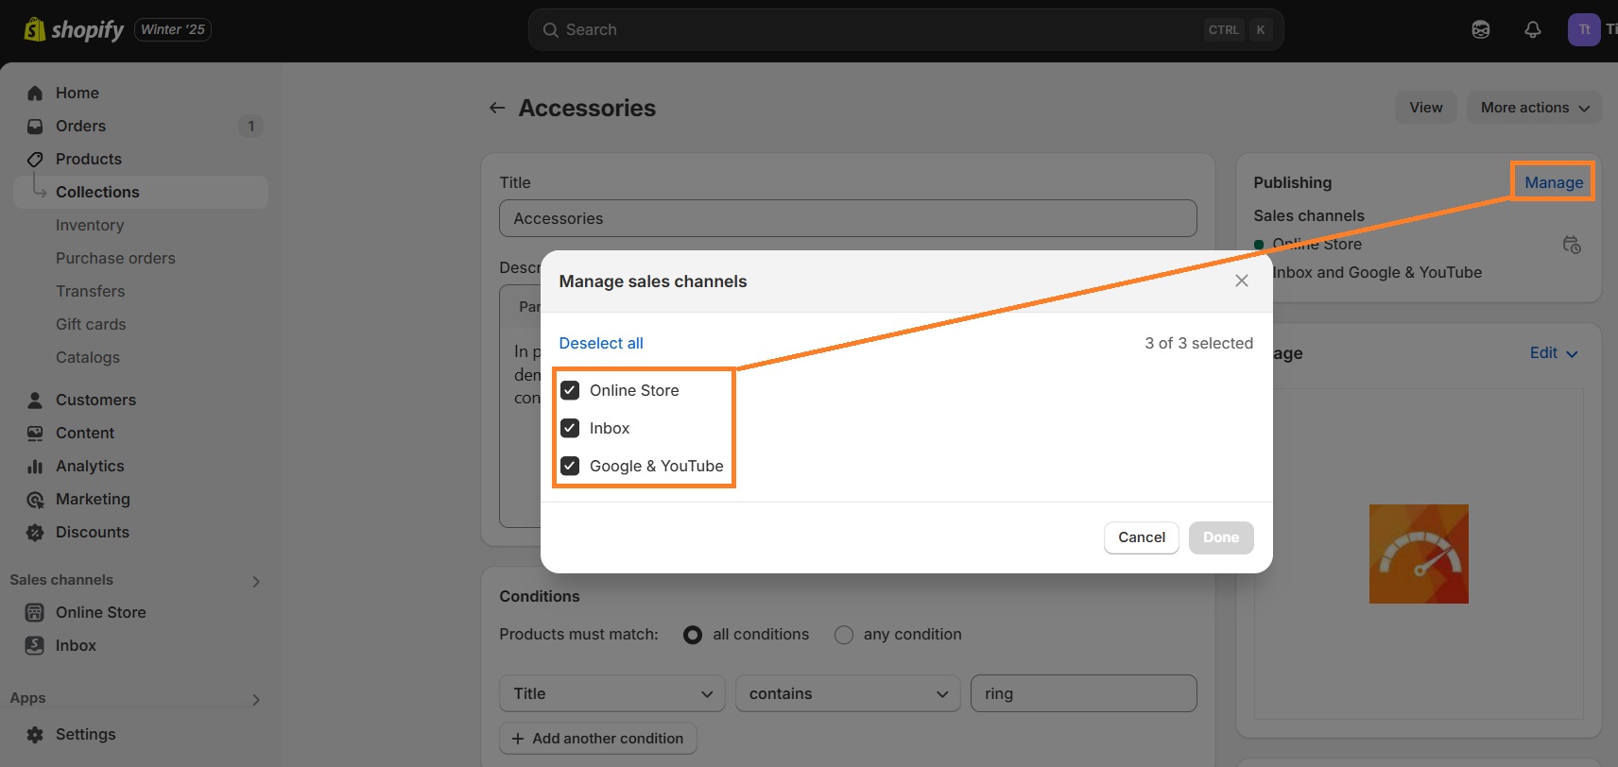Click the Deselect all link
The width and height of the screenshot is (1618, 767).
(601, 343)
